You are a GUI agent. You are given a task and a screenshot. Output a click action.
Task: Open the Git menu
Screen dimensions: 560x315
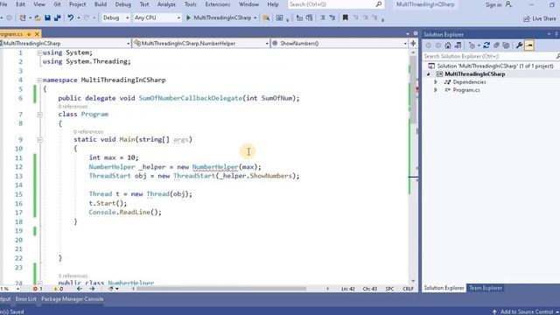pyautogui.click(x=57, y=4)
